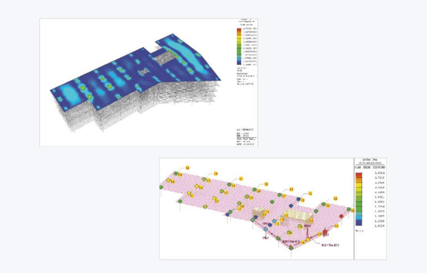Click the pink slab reaction plot image

(254, 206)
